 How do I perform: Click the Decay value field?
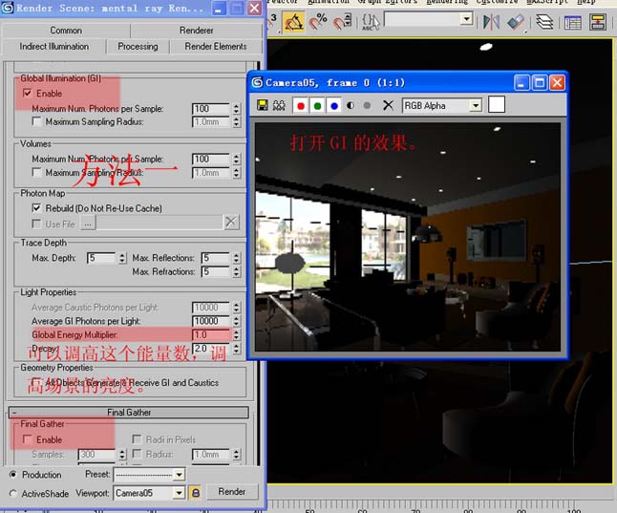[211, 349]
